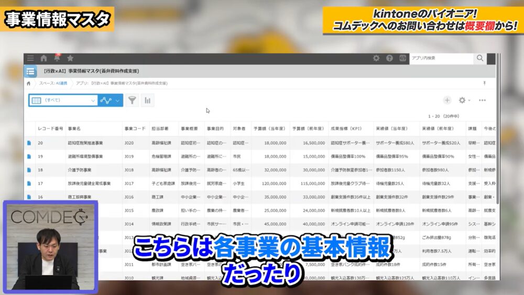Expand the (すべて) view selector dropdown
This screenshot has width=524, height=295.
click(x=93, y=100)
